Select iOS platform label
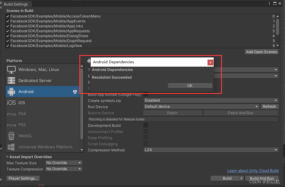This screenshot has width=285, height=187. click(x=22, y=103)
